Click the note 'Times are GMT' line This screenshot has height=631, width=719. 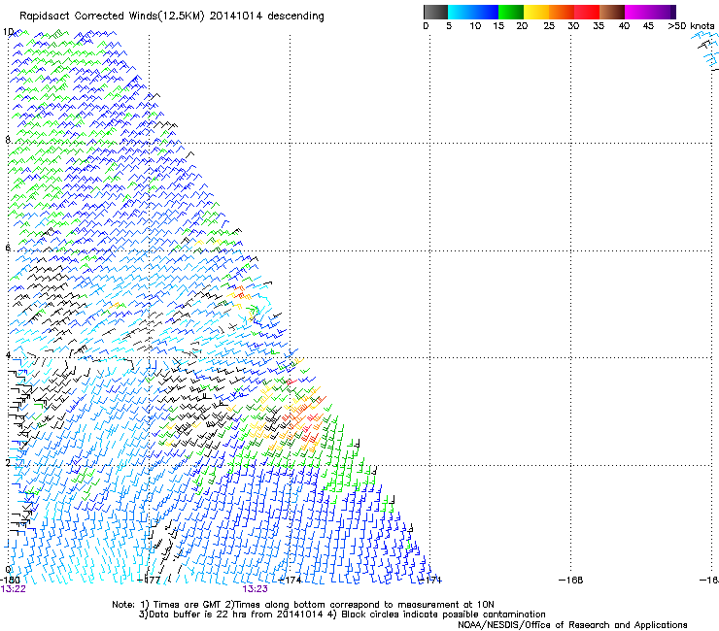303,605
